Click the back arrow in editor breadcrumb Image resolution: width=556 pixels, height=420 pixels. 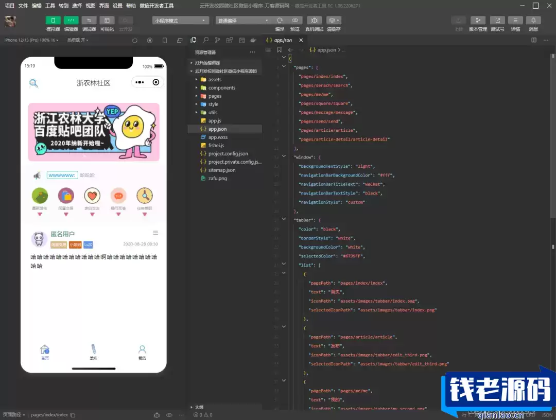[290, 50]
